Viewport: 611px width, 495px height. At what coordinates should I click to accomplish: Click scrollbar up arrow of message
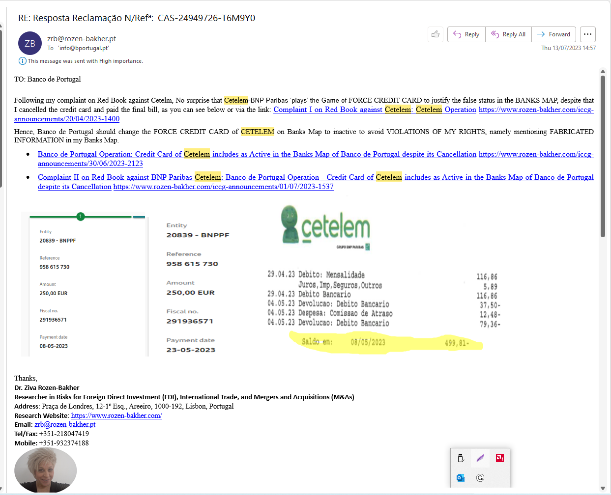click(x=603, y=72)
